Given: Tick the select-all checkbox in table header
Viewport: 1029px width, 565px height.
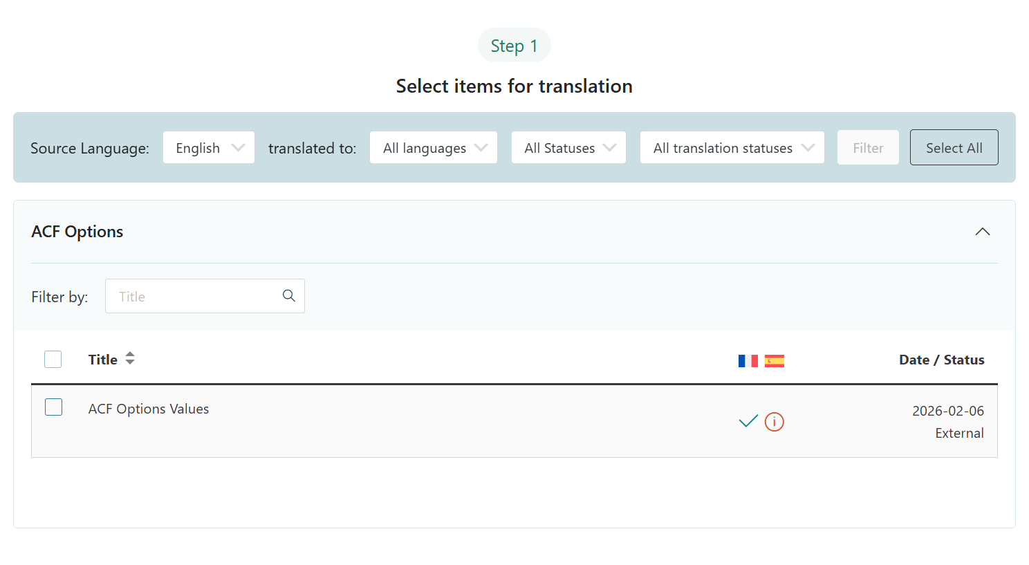Looking at the screenshot, I should click(53, 359).
